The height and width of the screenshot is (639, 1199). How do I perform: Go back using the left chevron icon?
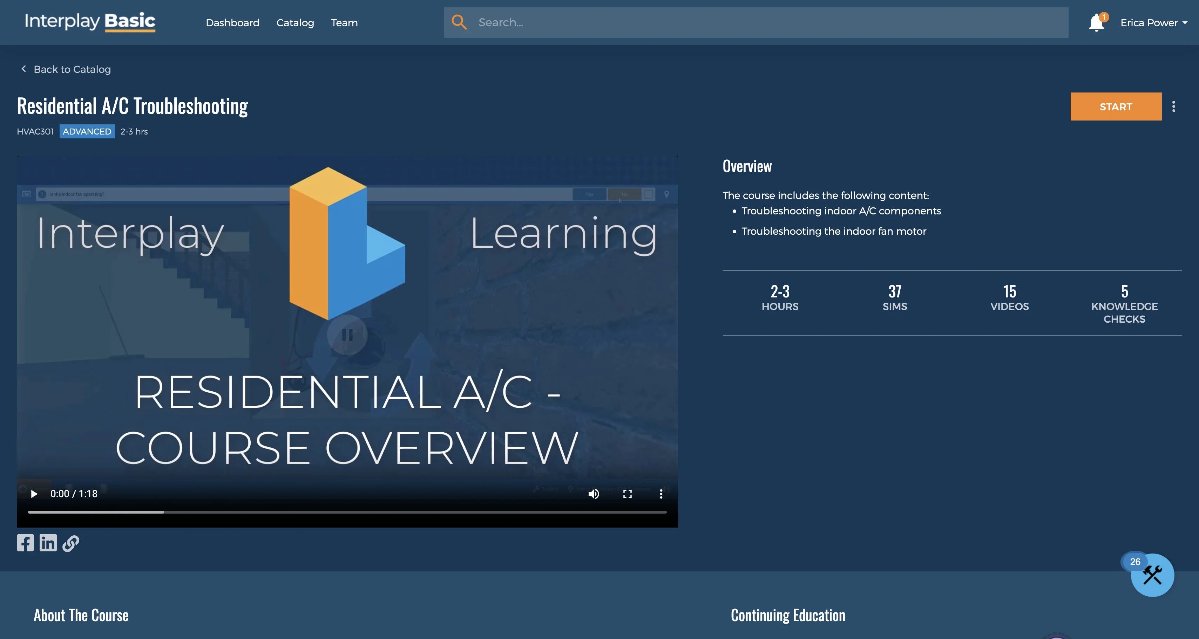point(24,69)
